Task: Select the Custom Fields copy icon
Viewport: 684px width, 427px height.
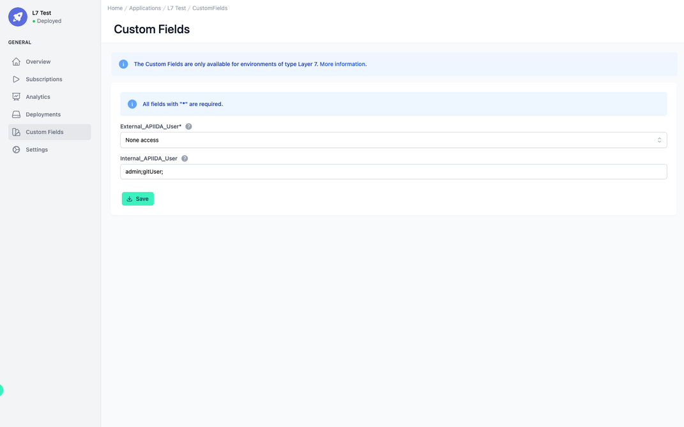Action: pos(16,131)
